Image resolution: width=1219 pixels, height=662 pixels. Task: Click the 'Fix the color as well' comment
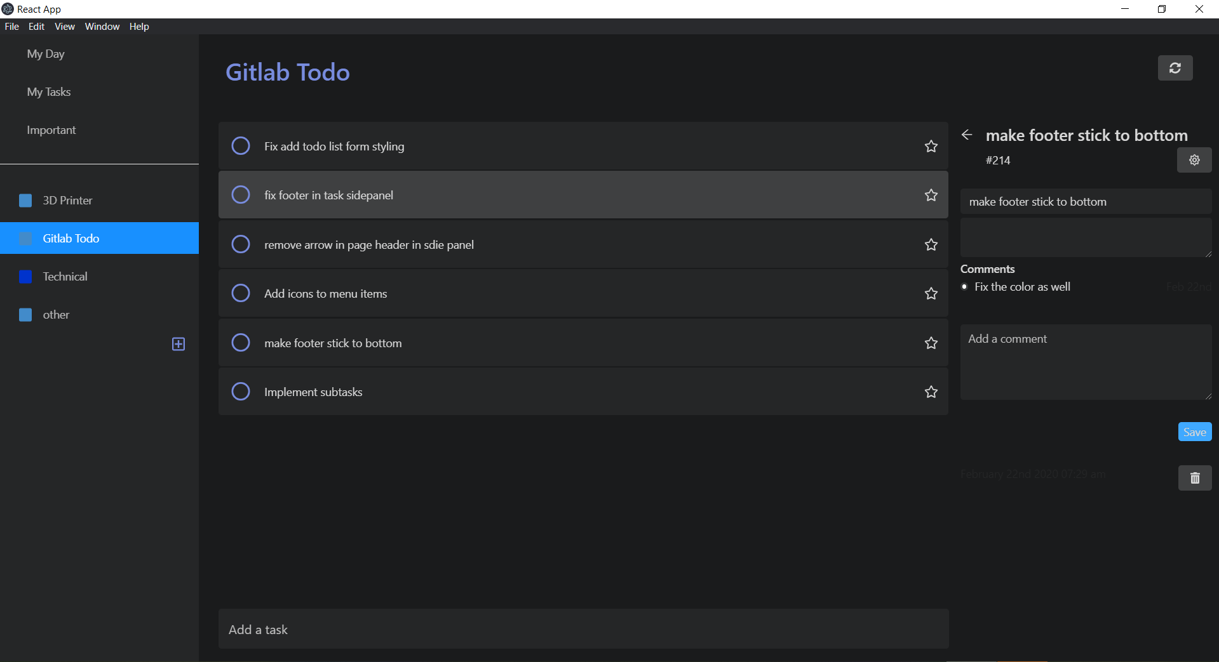pos(1022,287)
